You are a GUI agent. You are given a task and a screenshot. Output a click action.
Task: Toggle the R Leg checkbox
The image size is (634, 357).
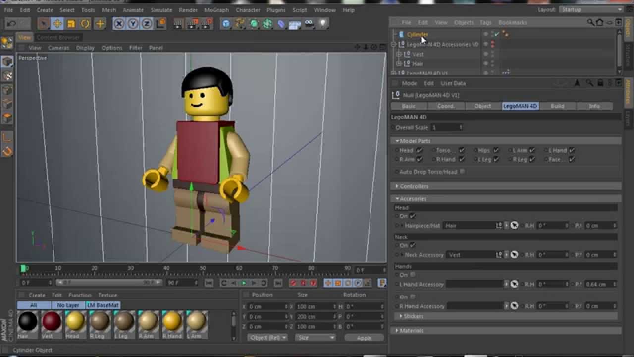point(532,159)
